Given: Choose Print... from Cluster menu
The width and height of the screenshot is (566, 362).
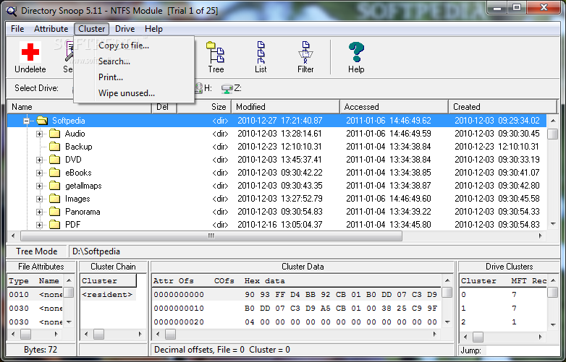Looking at the screenshot, I should coord(134,77).
